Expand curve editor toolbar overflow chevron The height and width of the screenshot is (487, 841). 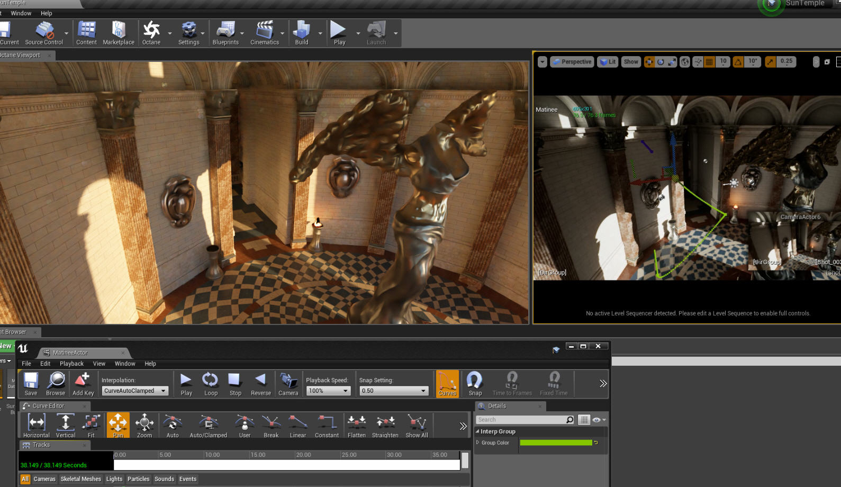pos(463,426)
